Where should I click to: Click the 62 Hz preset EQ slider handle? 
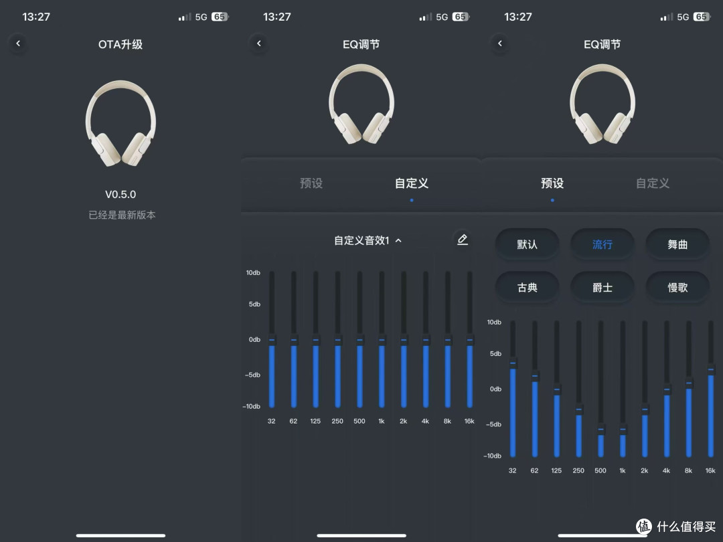535,376
